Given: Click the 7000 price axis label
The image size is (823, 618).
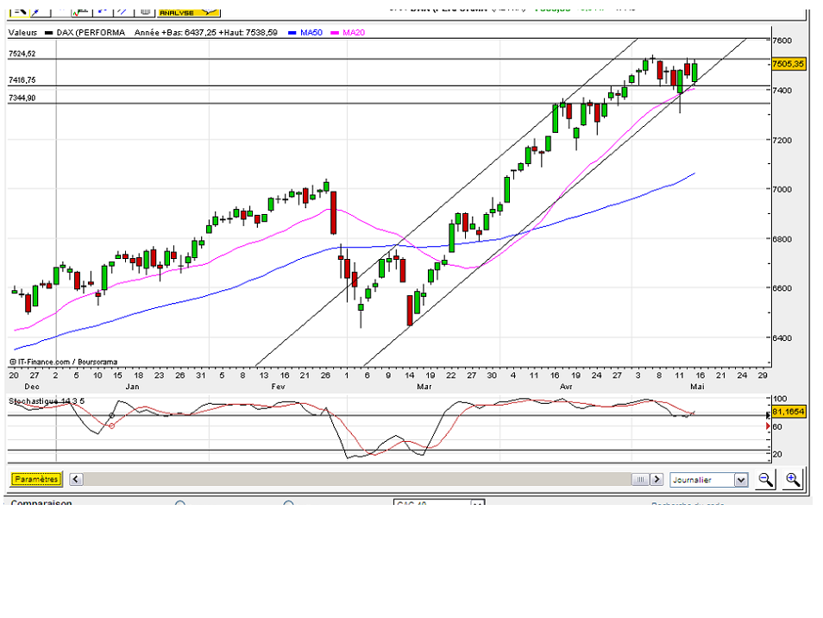Looking at the screenshot, I should (782, 189).
